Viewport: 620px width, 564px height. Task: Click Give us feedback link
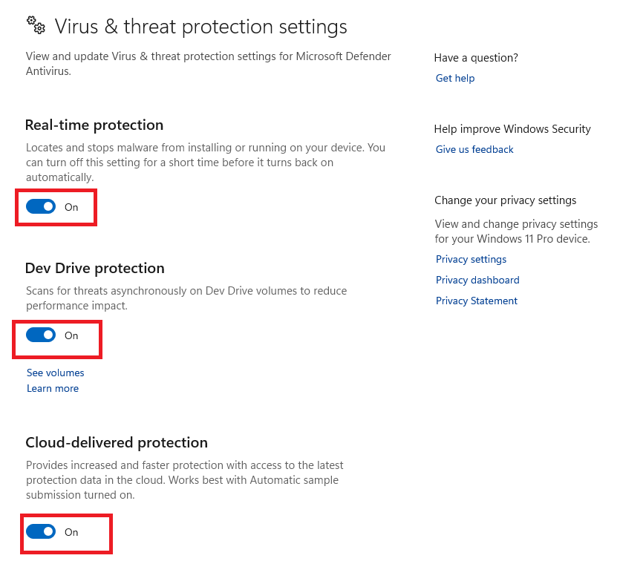click(474, 149)
